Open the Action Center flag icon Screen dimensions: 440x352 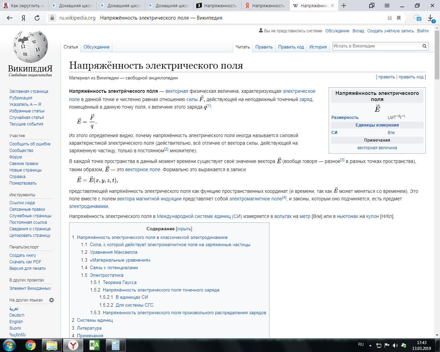coord(387,345)
